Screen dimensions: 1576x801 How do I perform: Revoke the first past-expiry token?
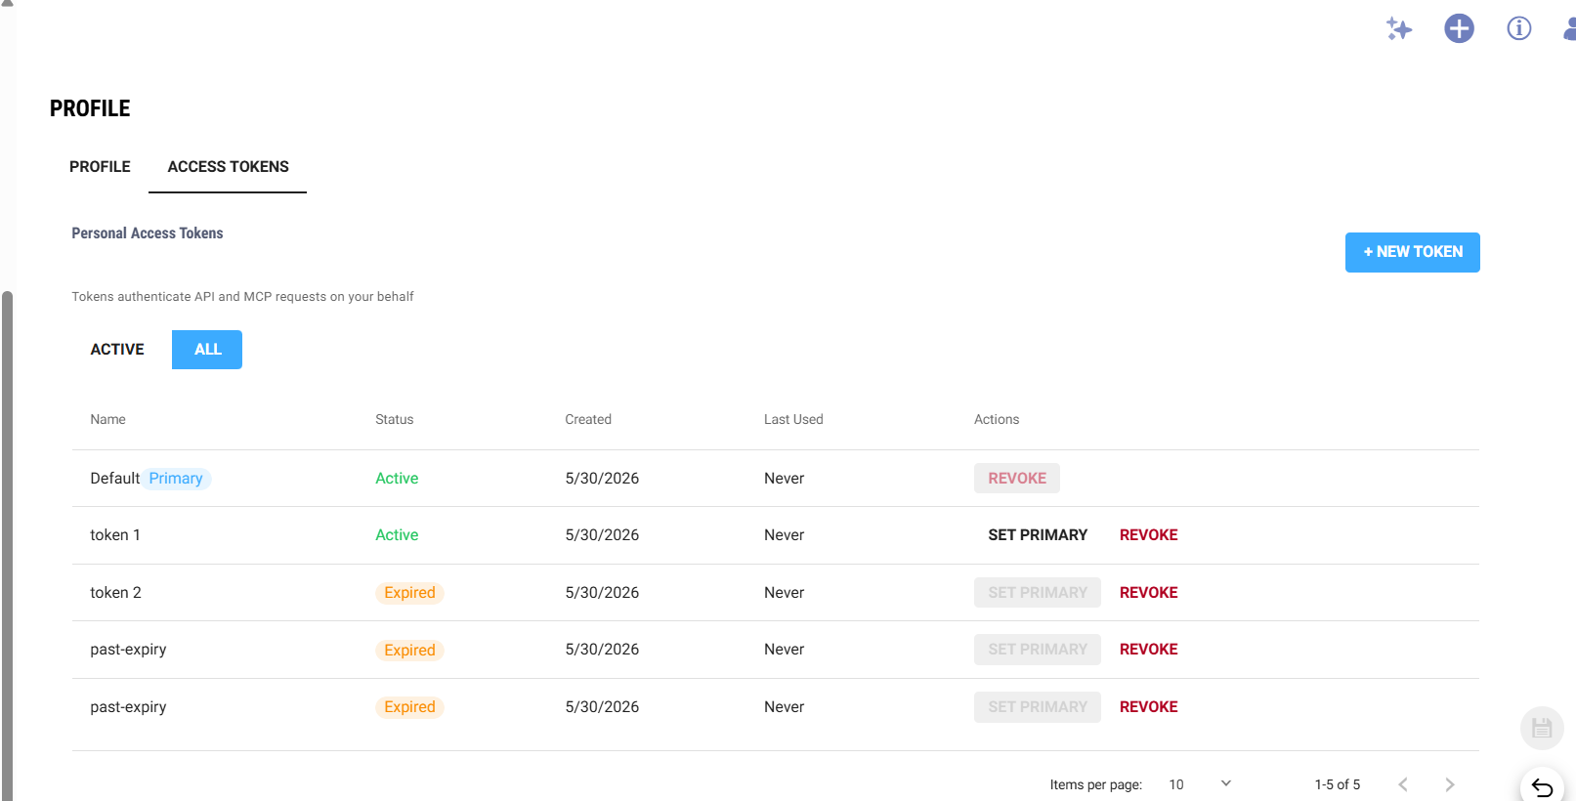1149,650
